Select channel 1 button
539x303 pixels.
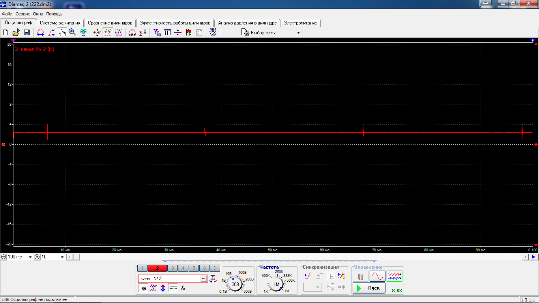tap(142, 268)
